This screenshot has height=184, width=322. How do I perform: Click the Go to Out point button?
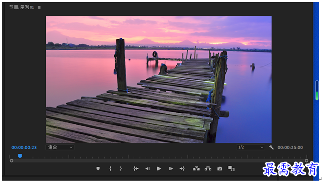coord(182,169)
